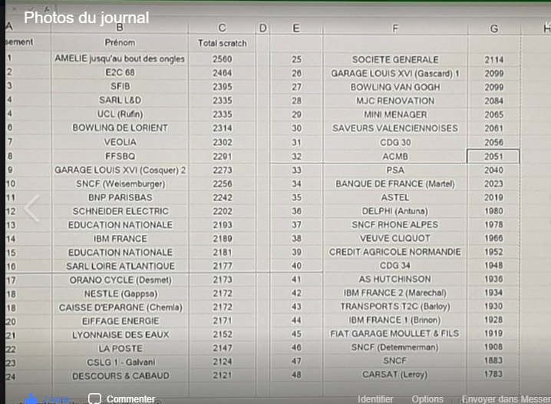This screenshot has height=404, width=551.
Task: Click the Total scratch header cell
Action: click(x=222, y=43)
